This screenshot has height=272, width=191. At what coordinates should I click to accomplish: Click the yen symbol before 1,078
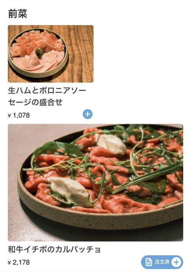click(x=9, y=116)
